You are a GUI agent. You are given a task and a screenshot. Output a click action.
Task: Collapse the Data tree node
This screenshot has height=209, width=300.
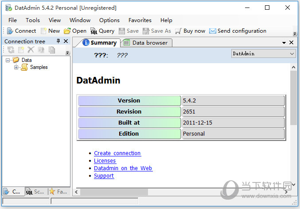point(8,60)
